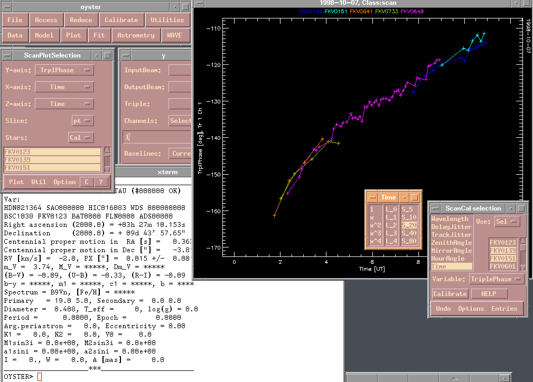Toggle the S_20 smoothing option

(x=409, y=225)
